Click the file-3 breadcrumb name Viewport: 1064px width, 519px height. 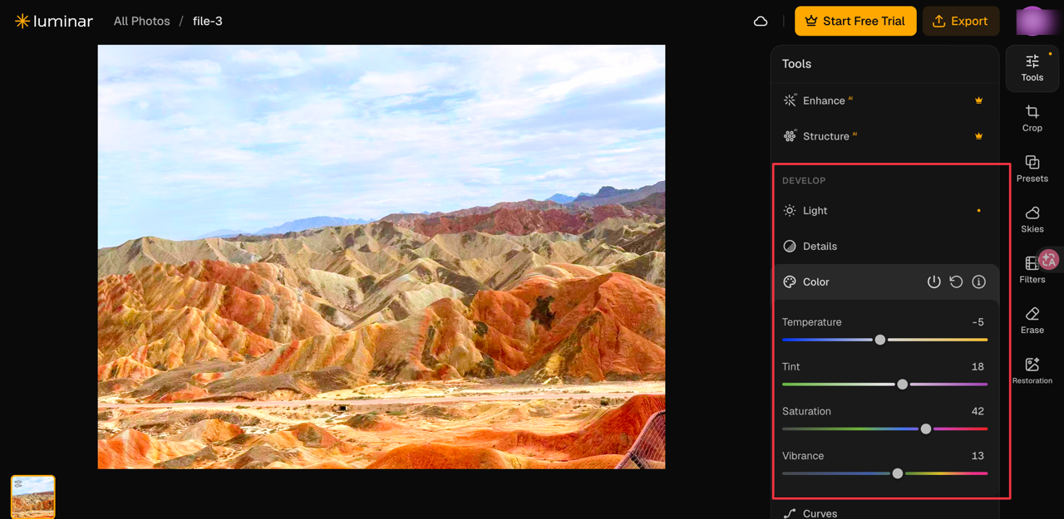(x=208, y=21)
